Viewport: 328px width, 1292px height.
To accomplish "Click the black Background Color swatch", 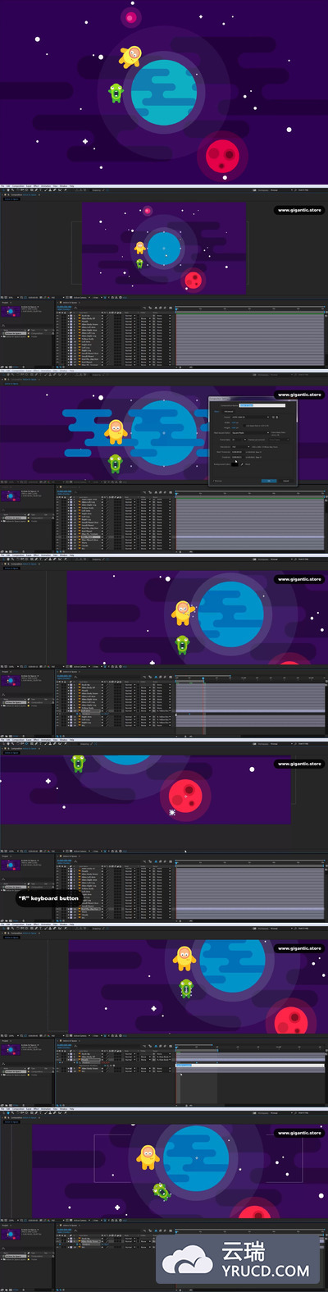I will pos(235,464).
